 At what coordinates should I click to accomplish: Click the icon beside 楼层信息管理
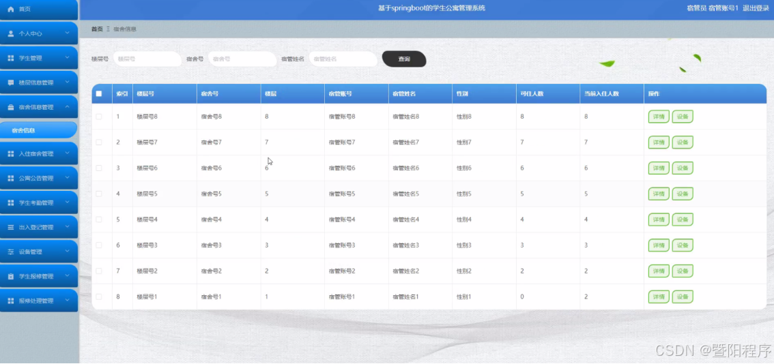click(11, 83)
